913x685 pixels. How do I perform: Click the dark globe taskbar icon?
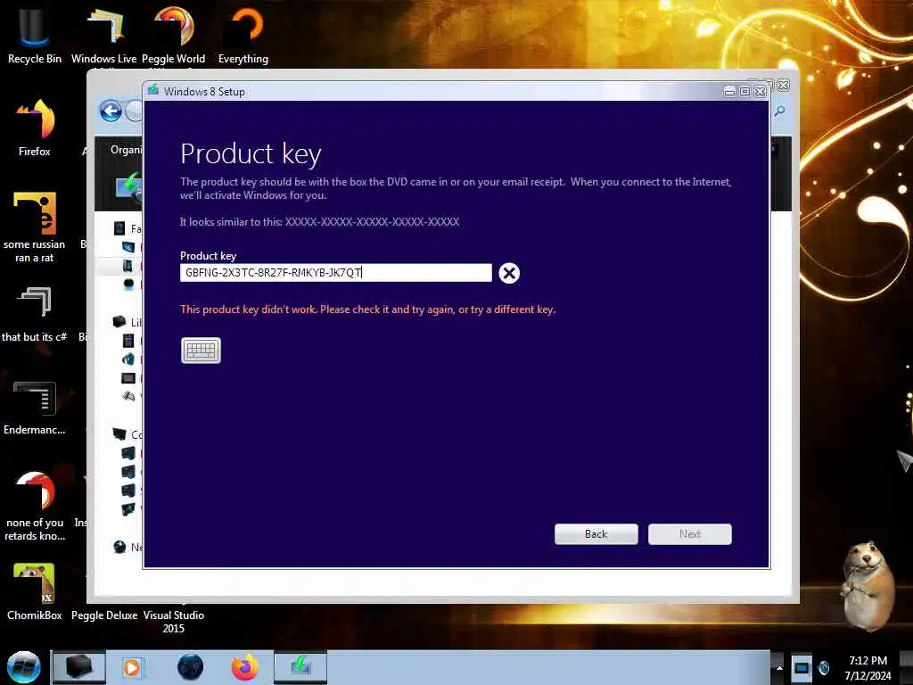[x=191, y=667]
